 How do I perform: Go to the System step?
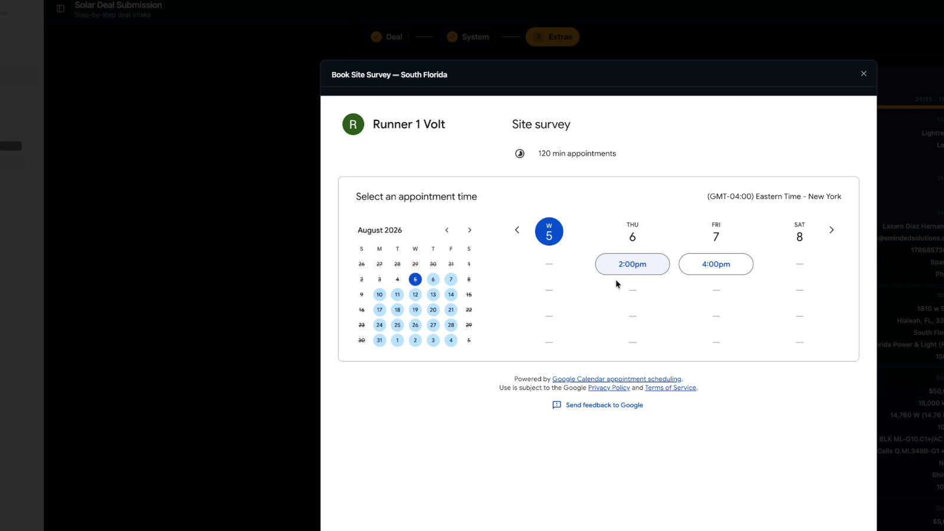tap(468, 37)
